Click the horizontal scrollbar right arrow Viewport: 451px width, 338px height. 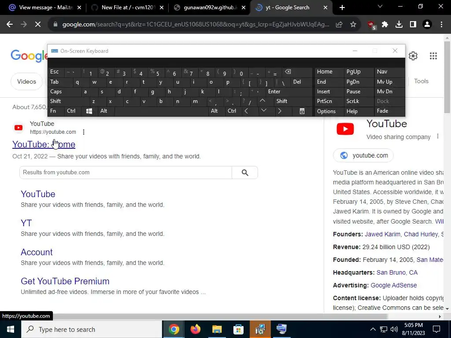click(440, 317)
